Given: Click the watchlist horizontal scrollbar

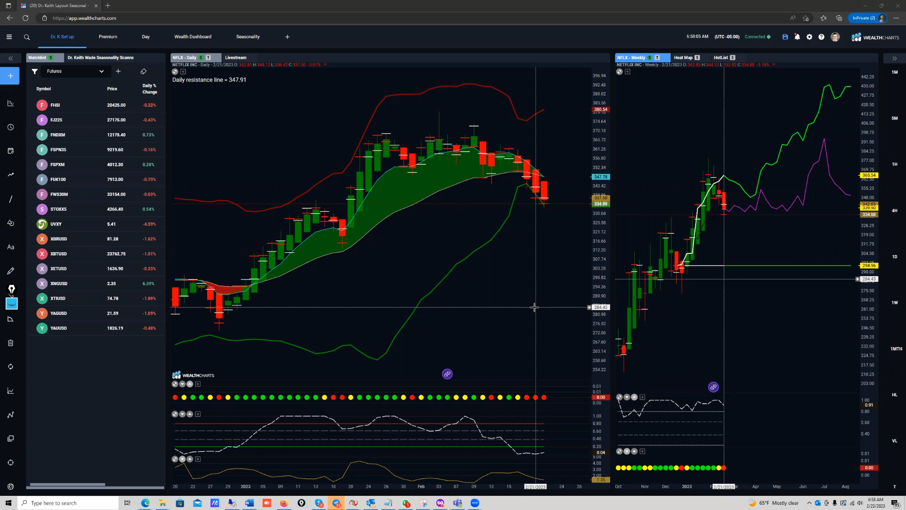Looking at the screenshot, I should point(67,484).
